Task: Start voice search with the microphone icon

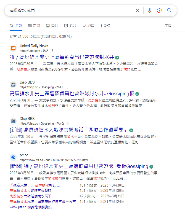Action: (x=149, y=10)
